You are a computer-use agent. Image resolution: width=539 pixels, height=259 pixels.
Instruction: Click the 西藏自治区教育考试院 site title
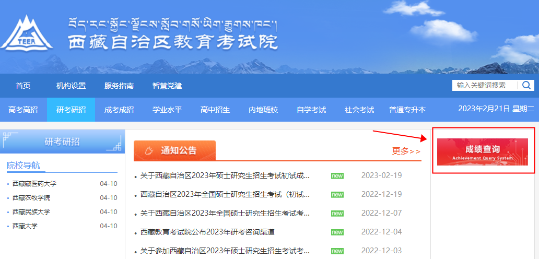tap(172, 42)
